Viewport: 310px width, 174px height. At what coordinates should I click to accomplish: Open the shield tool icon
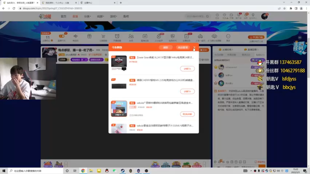point(172,38)
